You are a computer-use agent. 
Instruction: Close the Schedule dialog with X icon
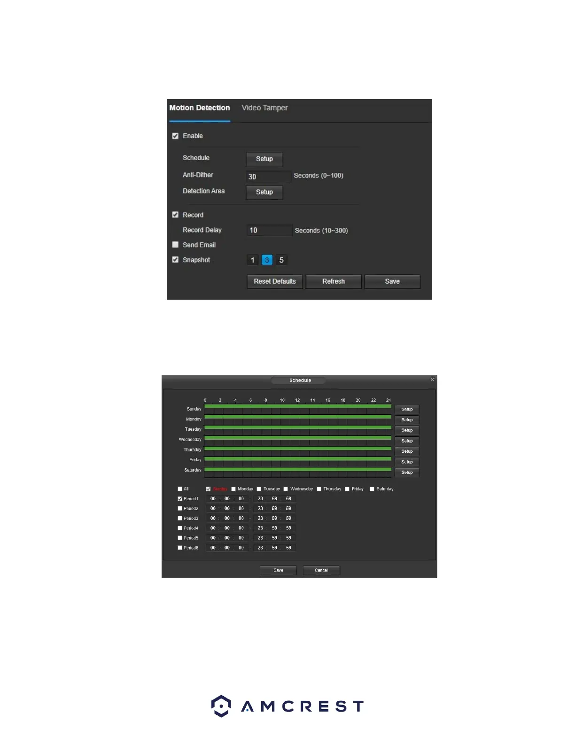[x=432, y=379]
